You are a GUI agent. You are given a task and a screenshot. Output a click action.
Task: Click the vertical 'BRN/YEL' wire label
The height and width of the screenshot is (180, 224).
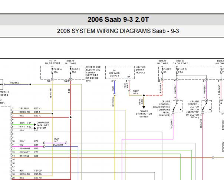(x=113, y=102)
